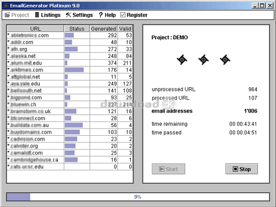Image resolution: width=276 pixels, height=207 pixels.
Task: Click the Register checkmark icon
Action: (123, 15)
